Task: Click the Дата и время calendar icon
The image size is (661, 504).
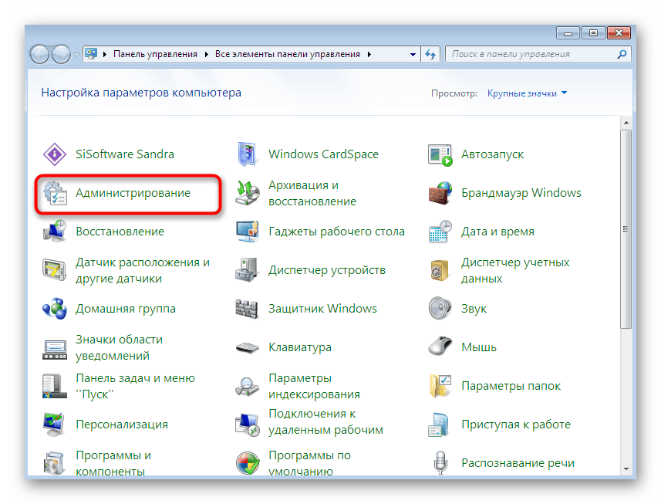Action: point(440,232)
